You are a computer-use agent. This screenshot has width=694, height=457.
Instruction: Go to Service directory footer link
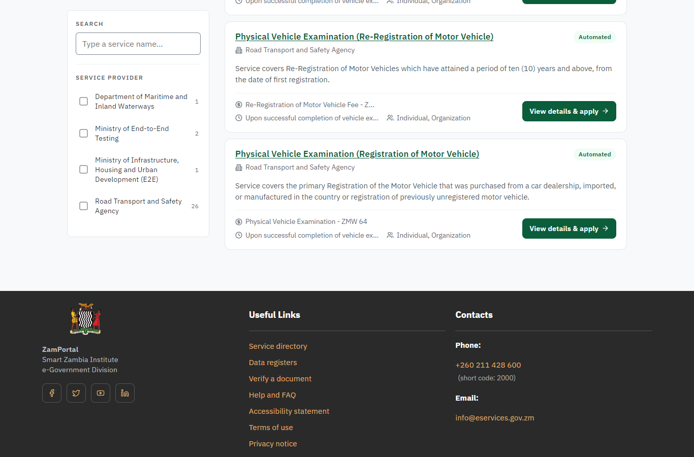pyautogui.click(x=278, y=346)
